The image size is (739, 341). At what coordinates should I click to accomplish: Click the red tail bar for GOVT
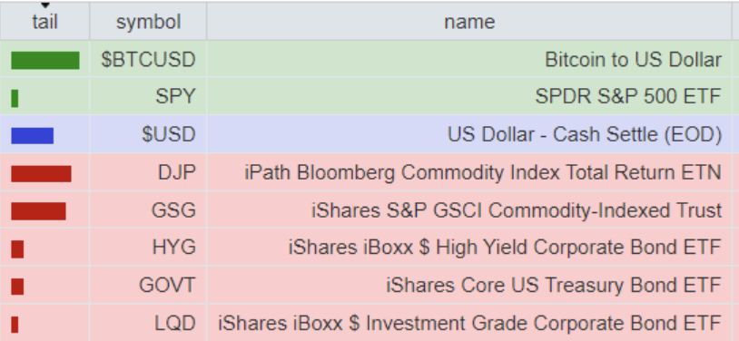(x=17, y=287)
